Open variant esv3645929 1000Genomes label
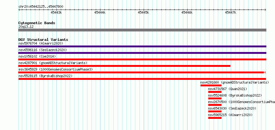The image size is (275, 130). tap(56, 69)
